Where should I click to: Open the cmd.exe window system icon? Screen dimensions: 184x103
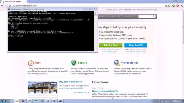point(9,9)
